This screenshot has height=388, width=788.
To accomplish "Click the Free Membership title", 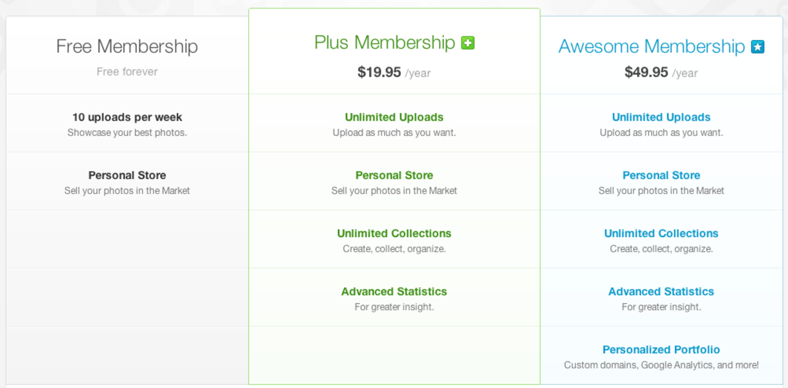I will pyautogui.click(x=127, y=46).
